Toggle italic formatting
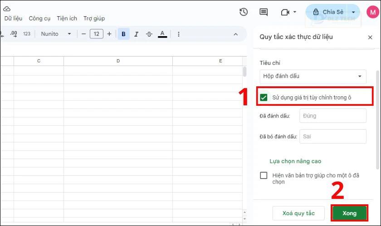This screenshot has height=226, width=381. pos(137,34)
